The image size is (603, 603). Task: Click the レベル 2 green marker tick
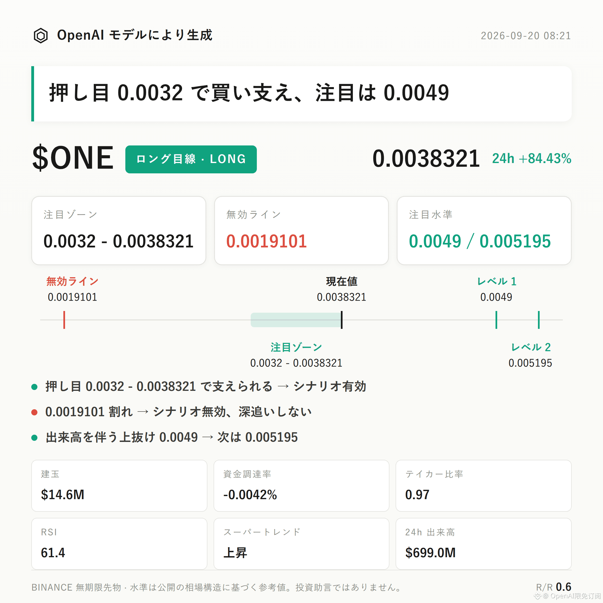click(539, 320)
